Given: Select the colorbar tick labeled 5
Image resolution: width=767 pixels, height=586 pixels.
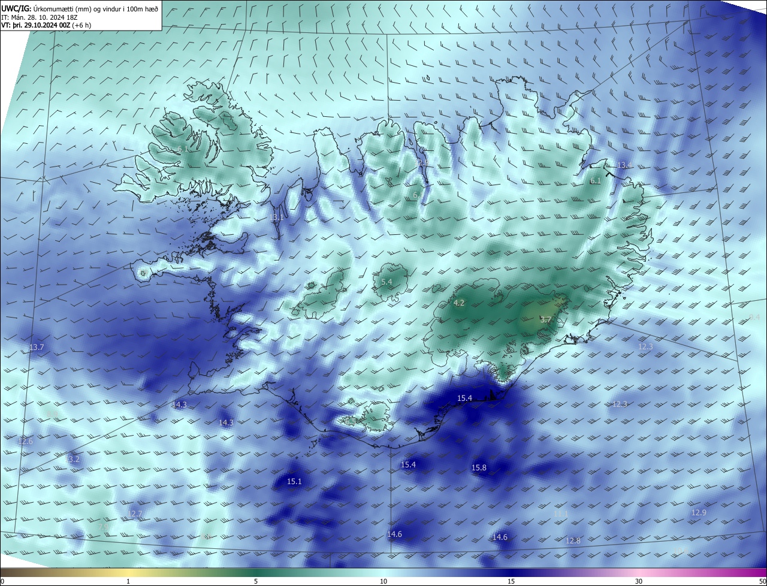Looking at the screenshot, I should tap(256, 581).
